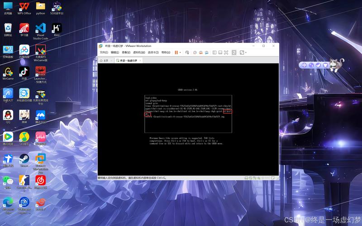Toggle the thumbnail bar view icon
Image resolution: width=362 pixels, height=226 pixels.
click(220, 52)
